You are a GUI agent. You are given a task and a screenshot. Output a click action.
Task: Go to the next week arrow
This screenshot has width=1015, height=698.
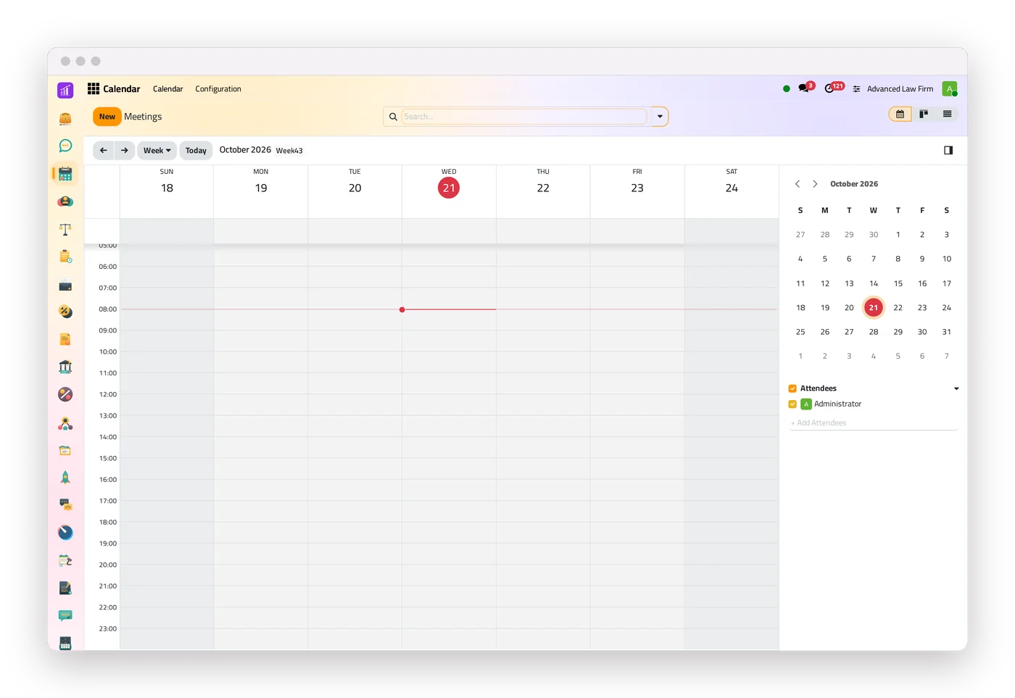pos(125,151)
